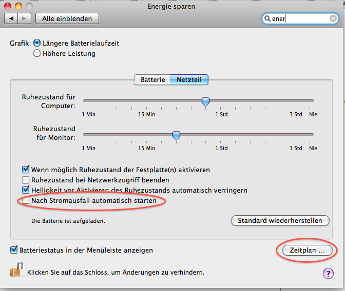Click the lock icon to prevent changes
This screenshot has width=345, height=291.
[17, 269]
